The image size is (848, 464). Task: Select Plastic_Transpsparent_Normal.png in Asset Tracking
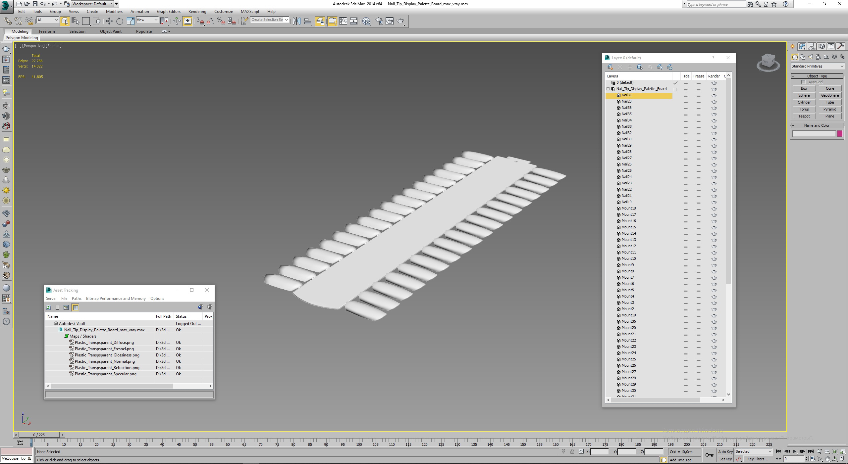click(x=105, y=361)
